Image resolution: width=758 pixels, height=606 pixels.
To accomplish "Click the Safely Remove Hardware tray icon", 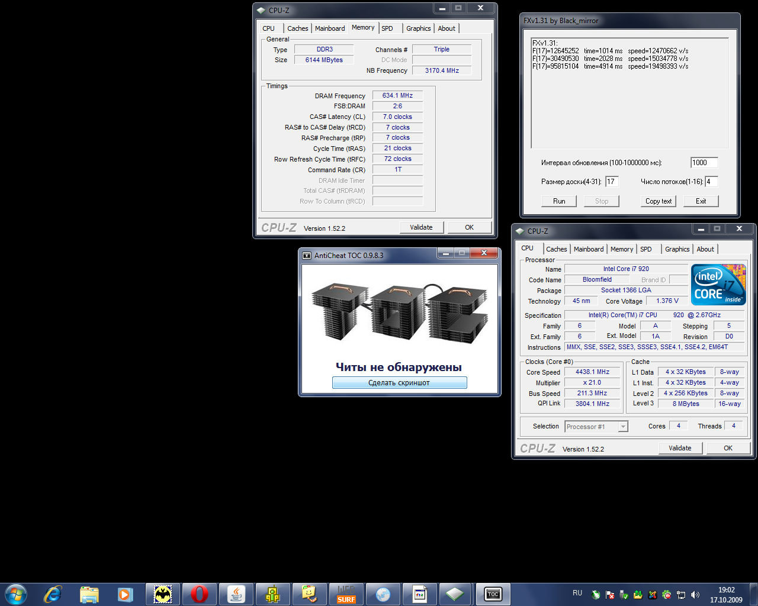I will pos(624,595).
